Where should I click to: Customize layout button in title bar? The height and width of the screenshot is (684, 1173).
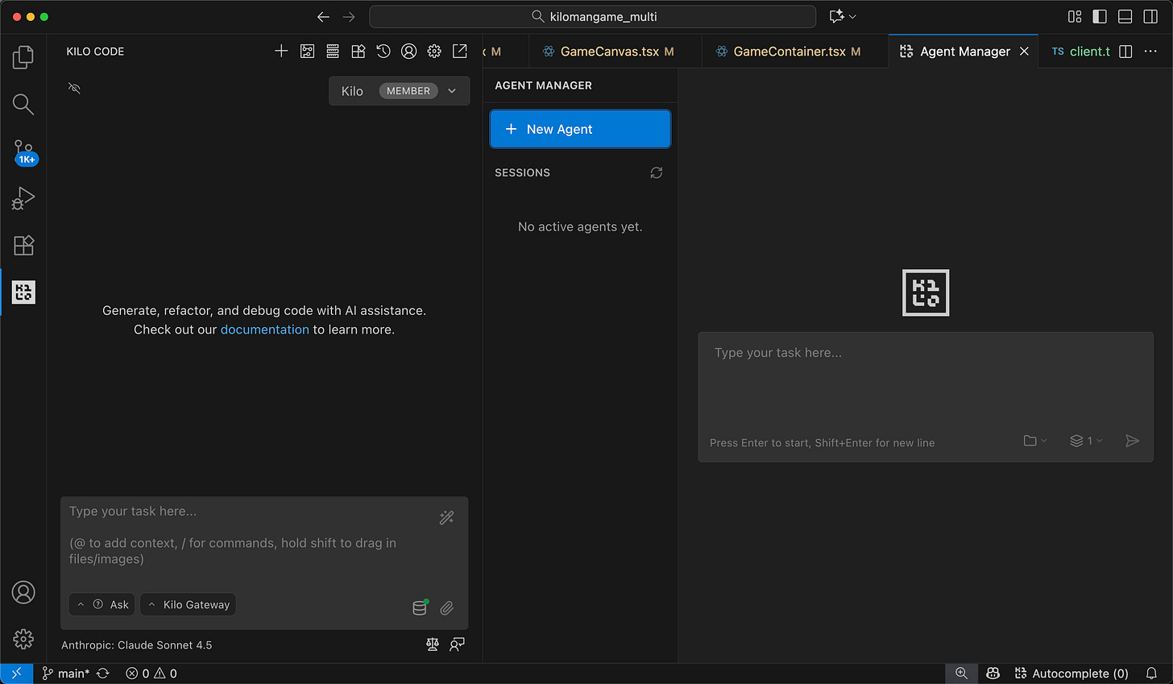point(1075,16)
